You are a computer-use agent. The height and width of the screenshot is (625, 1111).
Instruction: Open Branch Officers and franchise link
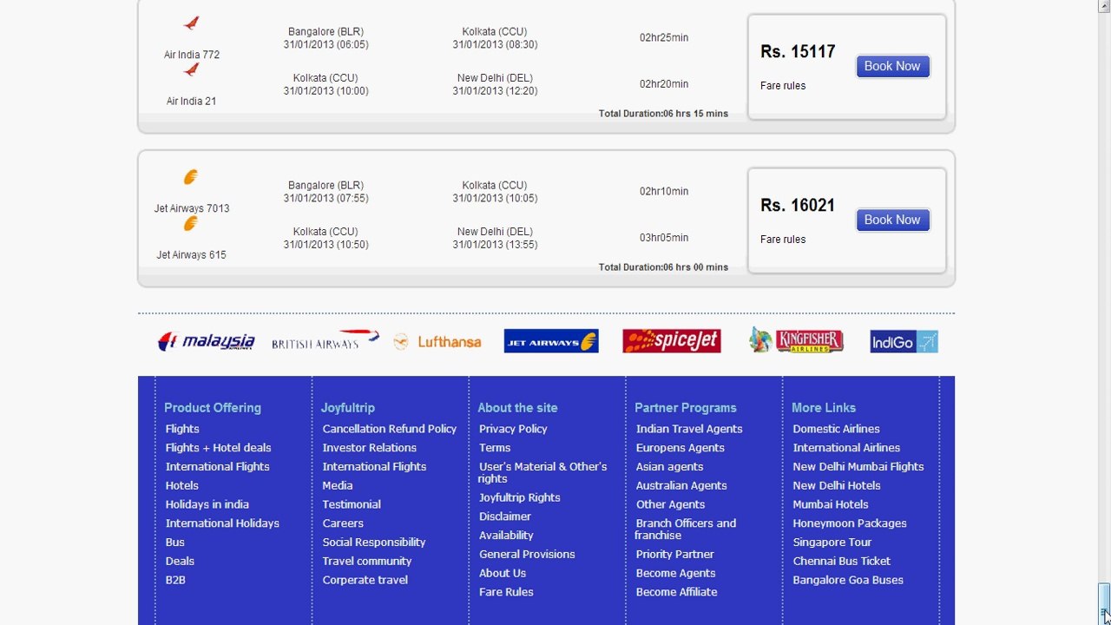tap(686, 530)
